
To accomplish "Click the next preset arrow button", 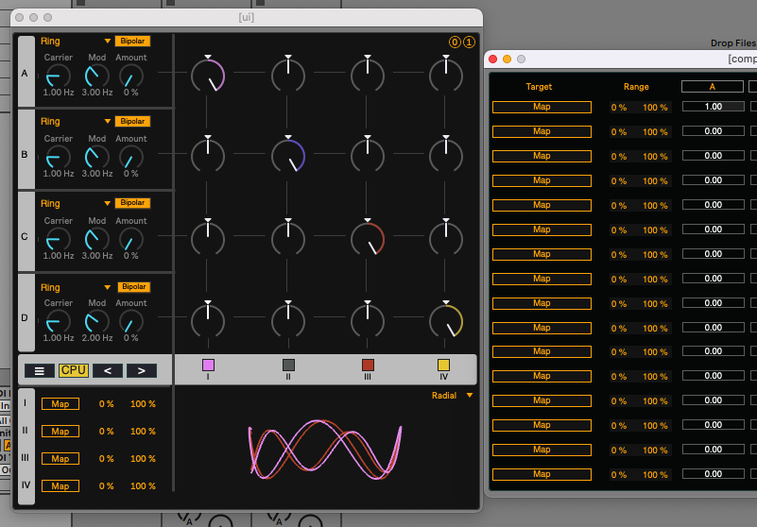I will [x=142, y=370].
